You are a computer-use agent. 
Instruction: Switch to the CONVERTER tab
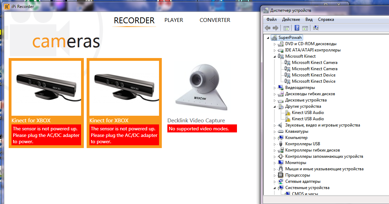click(x=215, y=20)
